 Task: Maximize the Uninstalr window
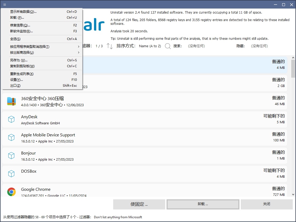283,5
